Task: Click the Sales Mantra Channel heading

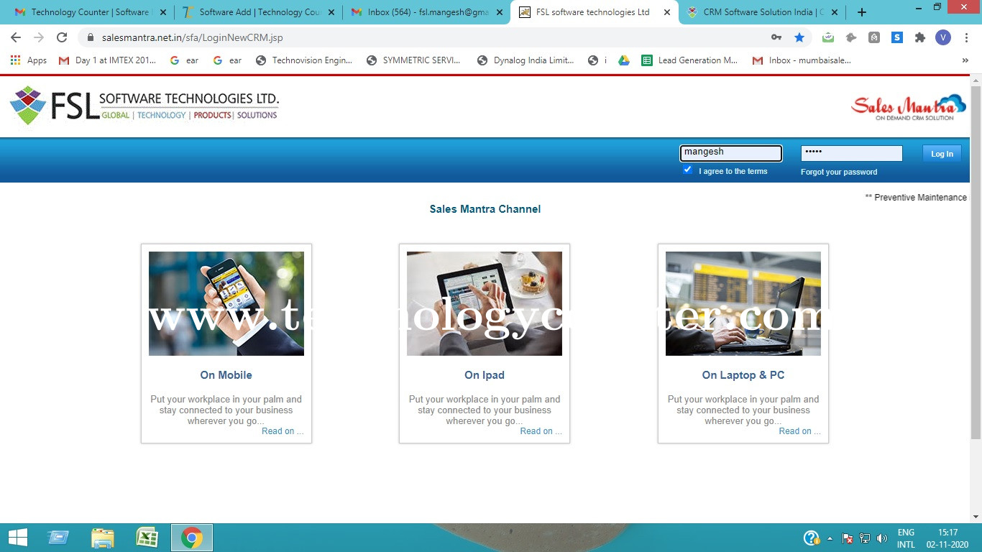Action: click(485, 209)
